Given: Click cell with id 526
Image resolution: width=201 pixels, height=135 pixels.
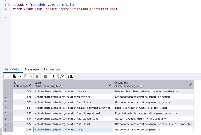Looking at the screenshot, I should (x=23, y=97).
